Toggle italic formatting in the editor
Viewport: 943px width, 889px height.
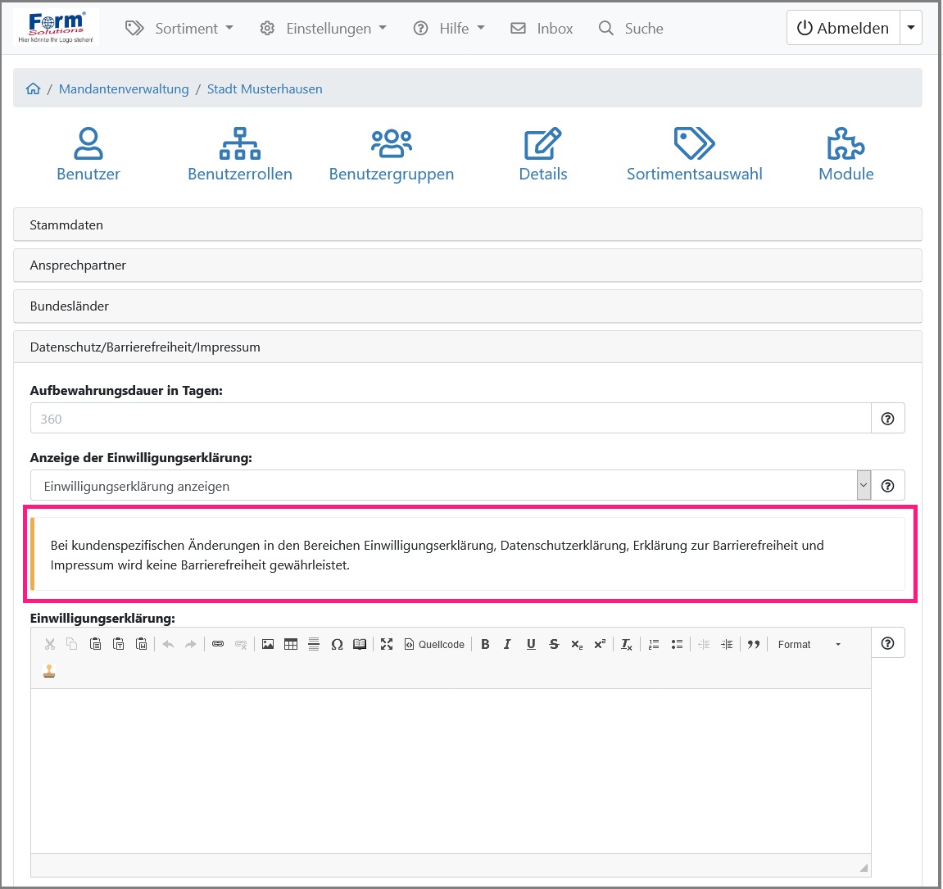[x=507, y=645]
